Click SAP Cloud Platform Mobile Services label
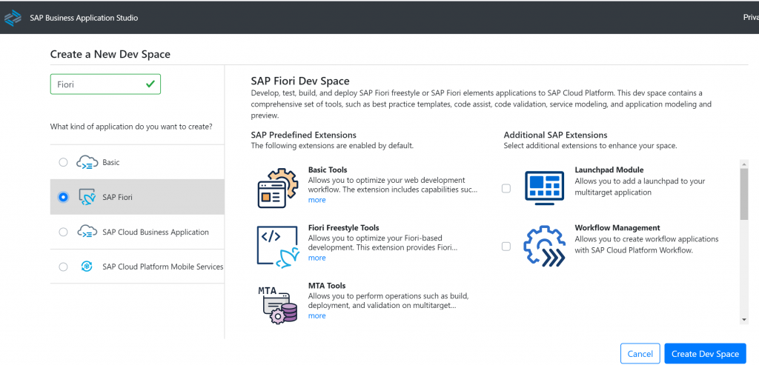Screen dimensions: 759x365 [163, 267]
